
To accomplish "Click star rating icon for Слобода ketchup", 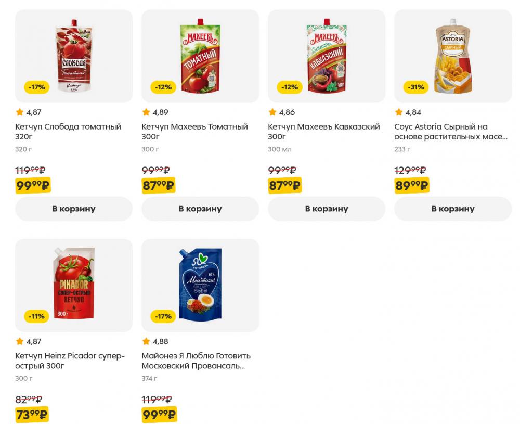I will coord(20,112).
